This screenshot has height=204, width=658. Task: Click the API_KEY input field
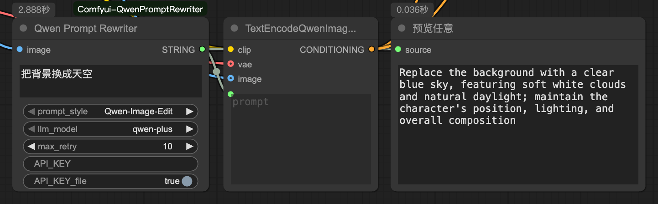click(110, 164)
